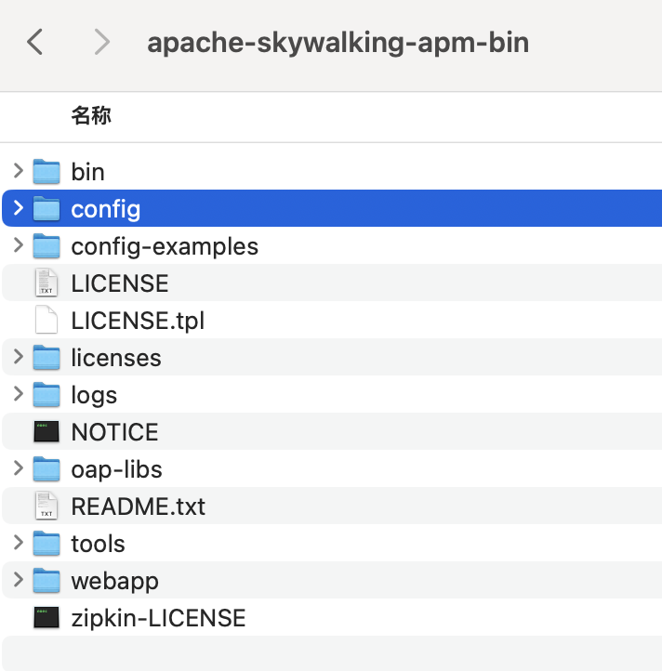The height and width of the screenshot is (671, 662).
Task: Click the config folder icon
Action: pos(46,208)
